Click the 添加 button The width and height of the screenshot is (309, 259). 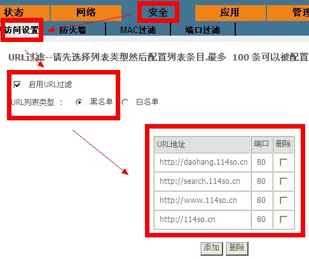tap(212, 248)
